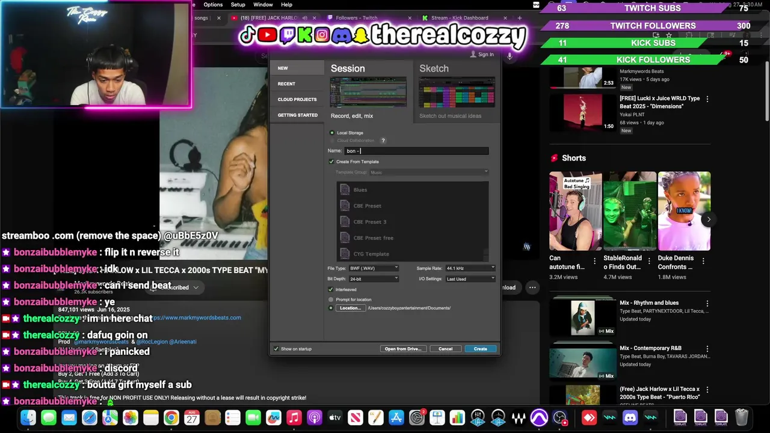
Task: Select the CBE Preset 3 template
Action: [411, 222]
